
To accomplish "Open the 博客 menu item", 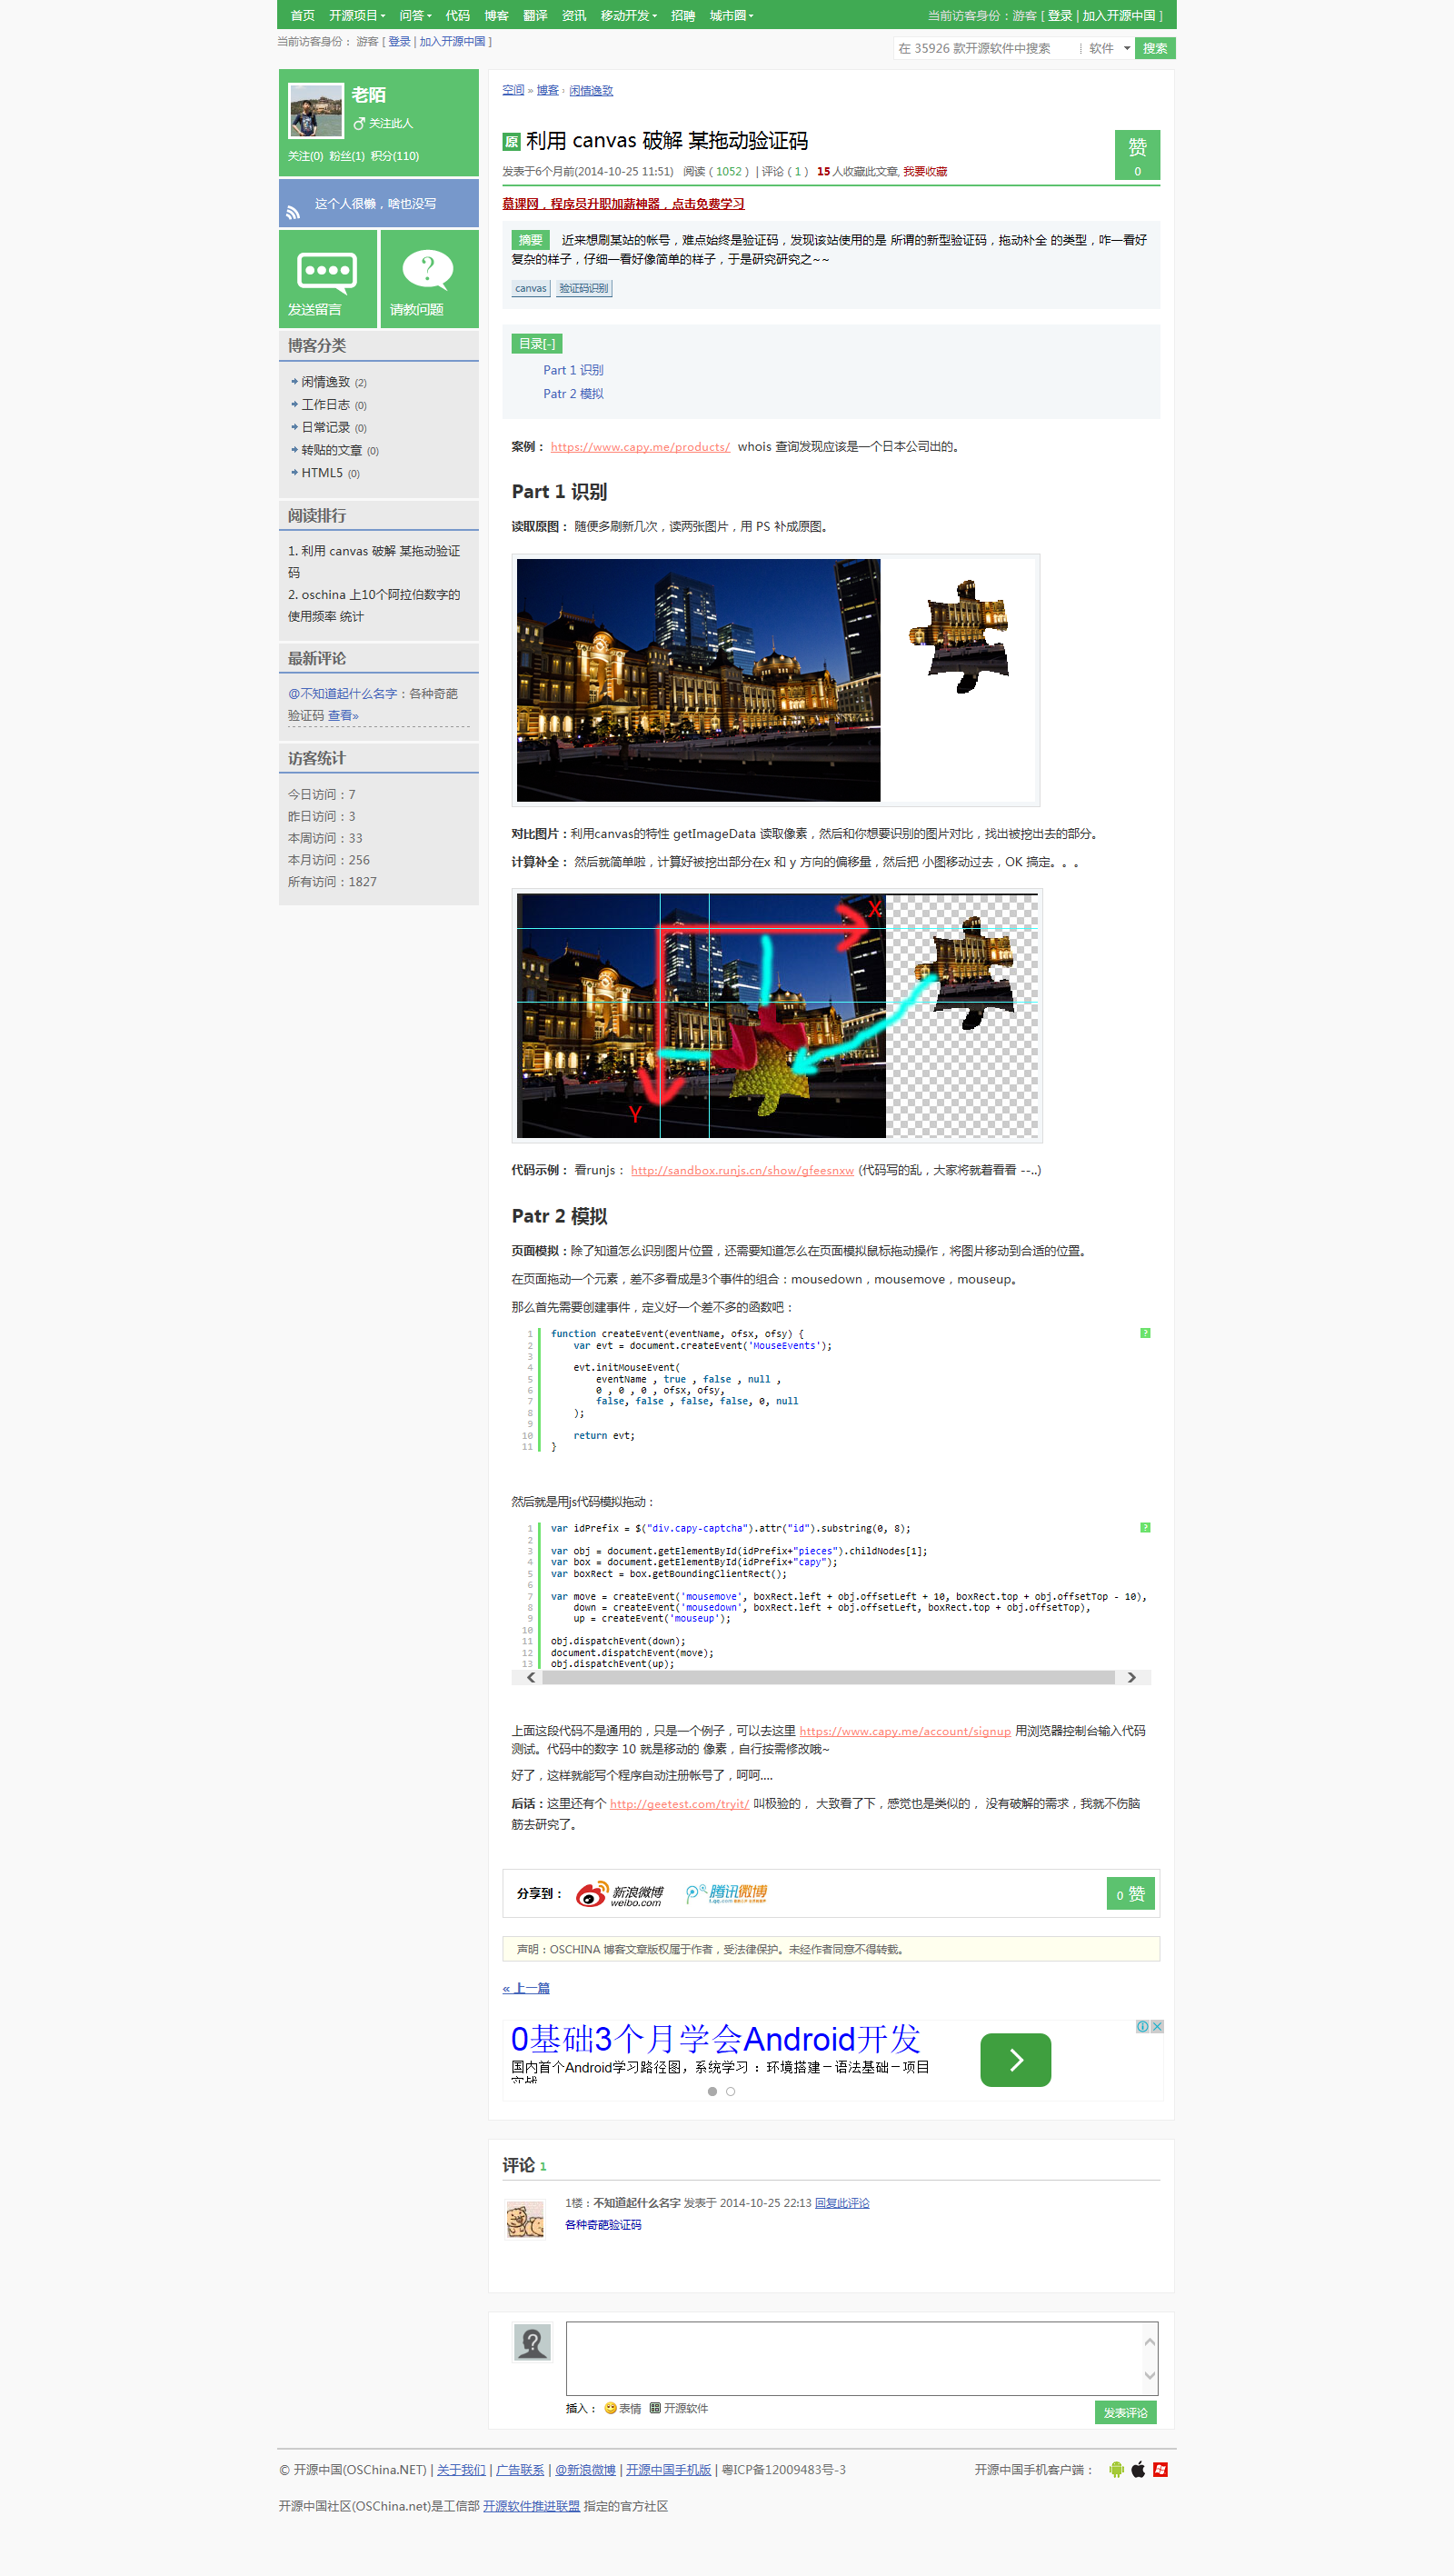I will pyautogui.click(x=496, y=15).
